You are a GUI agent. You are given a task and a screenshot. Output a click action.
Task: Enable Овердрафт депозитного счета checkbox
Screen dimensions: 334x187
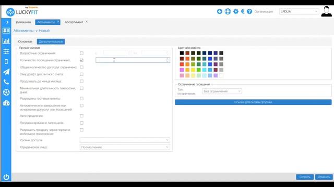(81, 74)
